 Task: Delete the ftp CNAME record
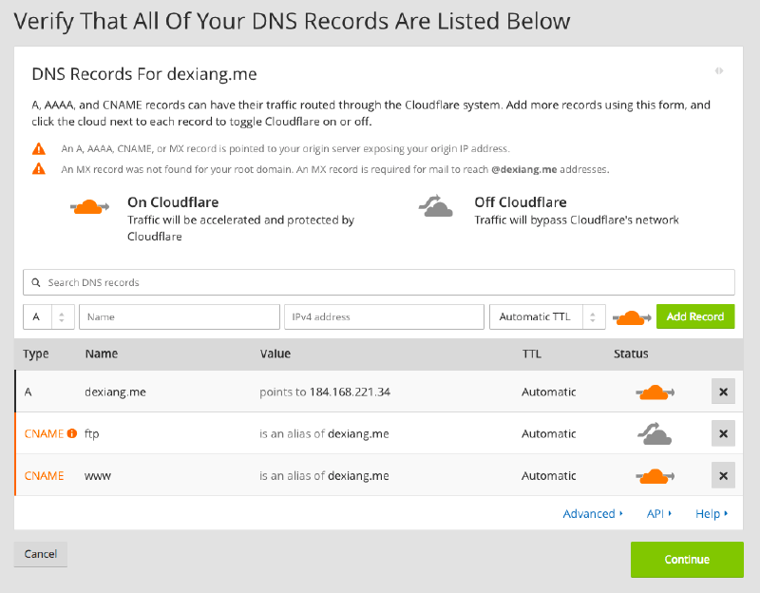723,433
